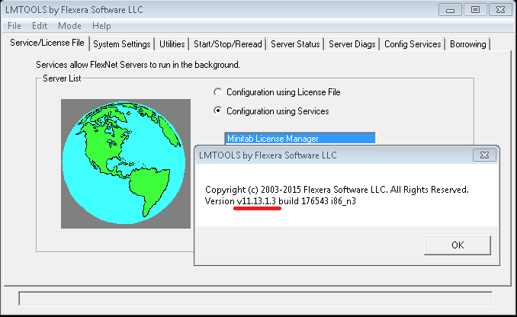Viewport: 517px width, 317px height.
Task: Switch to the System Settings tab
Action: [x=122, y=44]
